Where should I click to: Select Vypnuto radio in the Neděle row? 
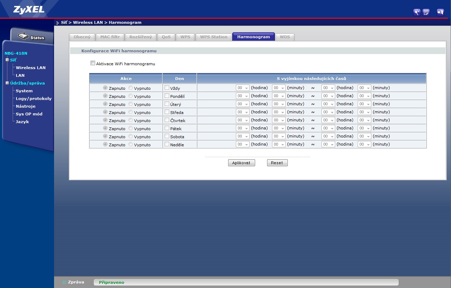(131, 144)
